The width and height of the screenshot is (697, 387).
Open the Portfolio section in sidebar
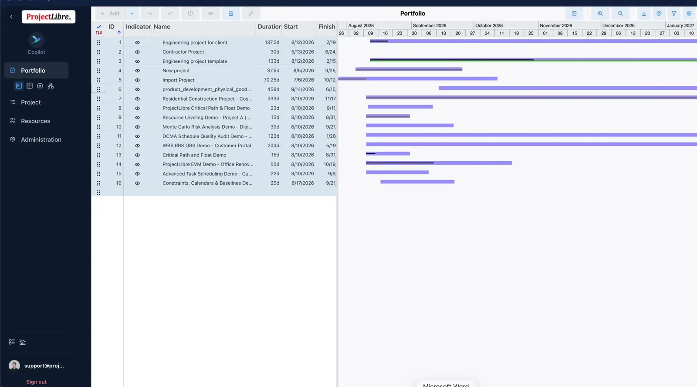(x=36, y=71)
